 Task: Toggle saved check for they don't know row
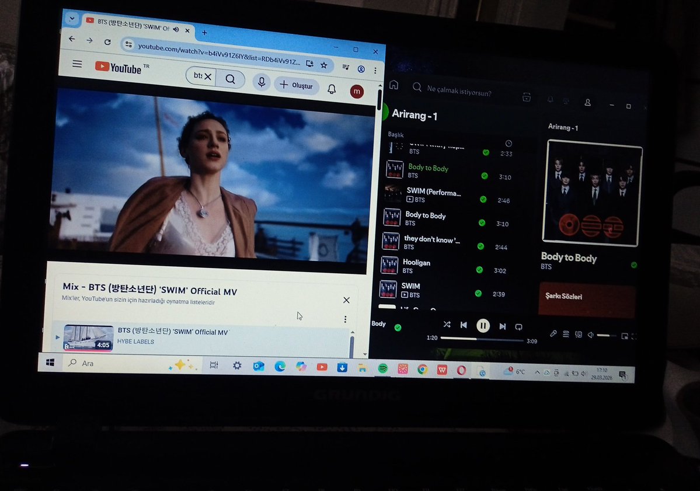480,246
